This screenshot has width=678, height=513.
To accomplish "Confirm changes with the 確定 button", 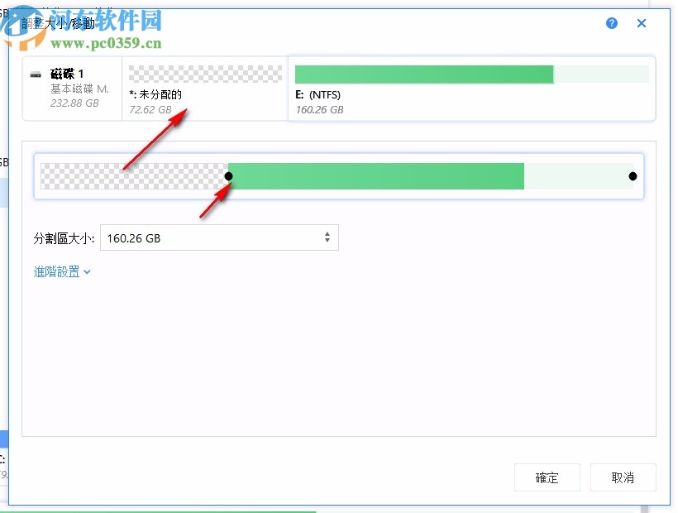I will tap(547, 477).
